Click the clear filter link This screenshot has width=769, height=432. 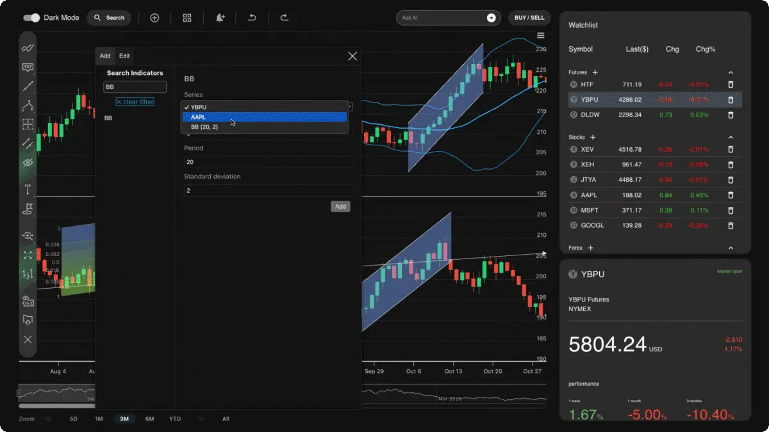pos(135,102)
